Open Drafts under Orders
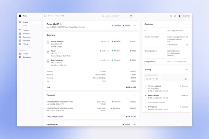The width and height of the screenshot is (209, 139). coord(25,26)
